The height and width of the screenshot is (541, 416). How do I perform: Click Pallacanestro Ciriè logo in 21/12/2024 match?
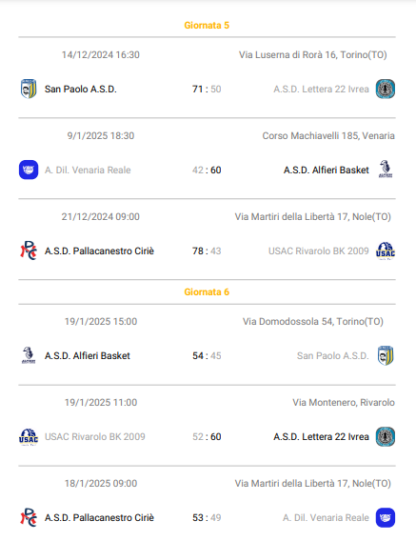coord(29,250)
